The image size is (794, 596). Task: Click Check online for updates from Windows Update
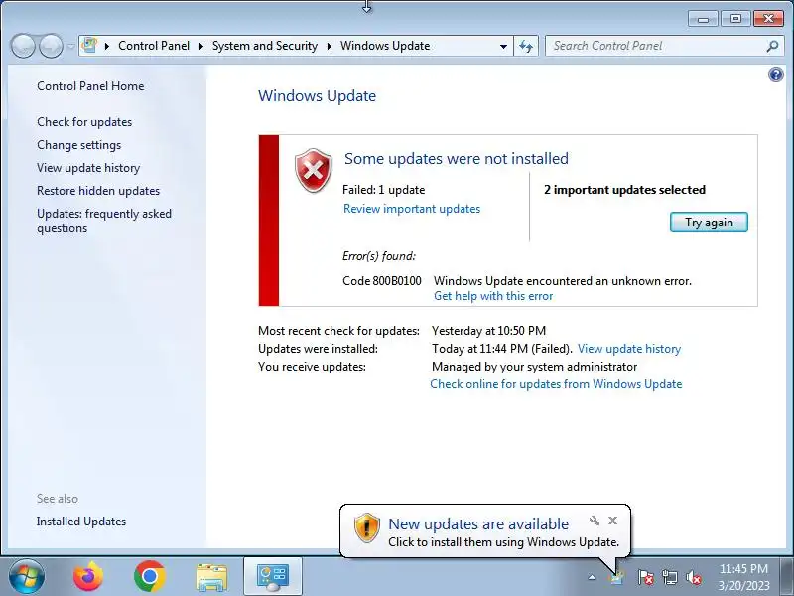(556, 384)
